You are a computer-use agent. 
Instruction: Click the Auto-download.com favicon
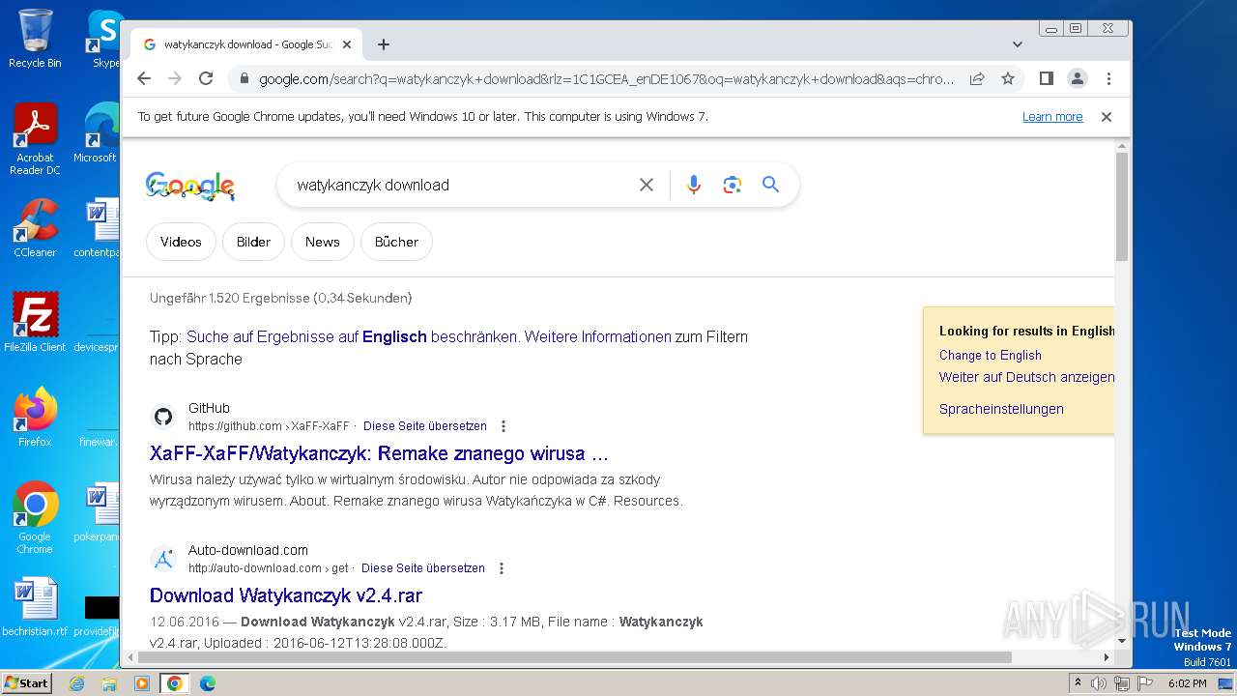pyautogui.click(x=163, y=559)
